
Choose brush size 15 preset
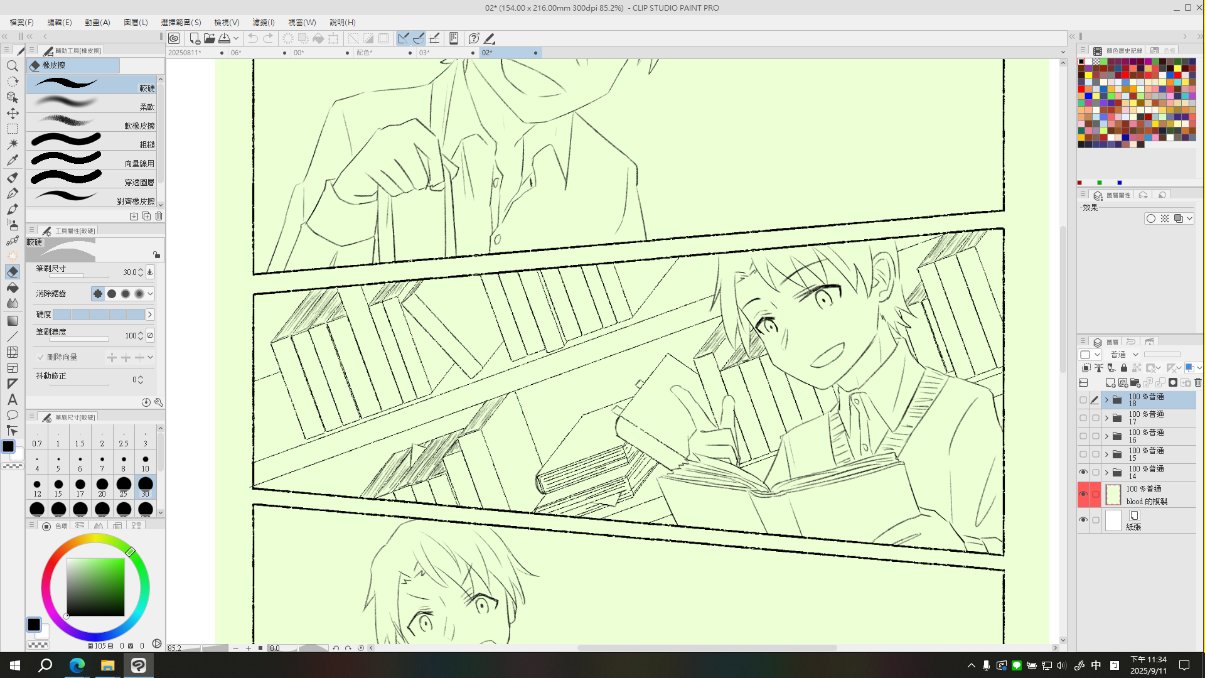point(58,487)
